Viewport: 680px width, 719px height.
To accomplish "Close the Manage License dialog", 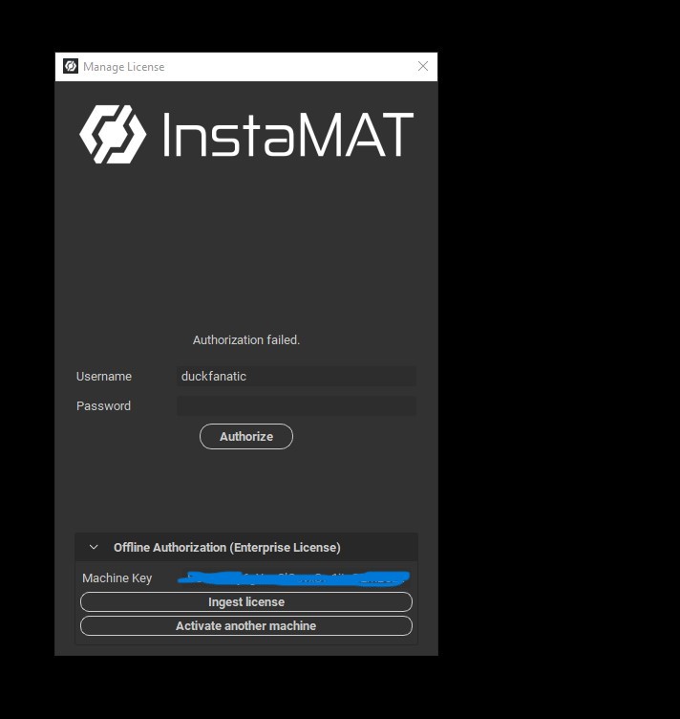I will (423, 66).
